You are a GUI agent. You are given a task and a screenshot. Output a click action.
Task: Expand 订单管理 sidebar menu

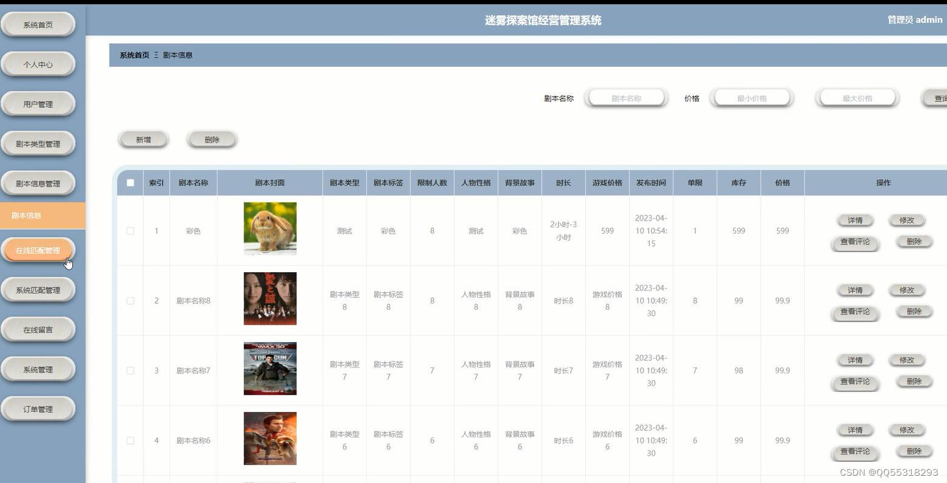[38, 409]
